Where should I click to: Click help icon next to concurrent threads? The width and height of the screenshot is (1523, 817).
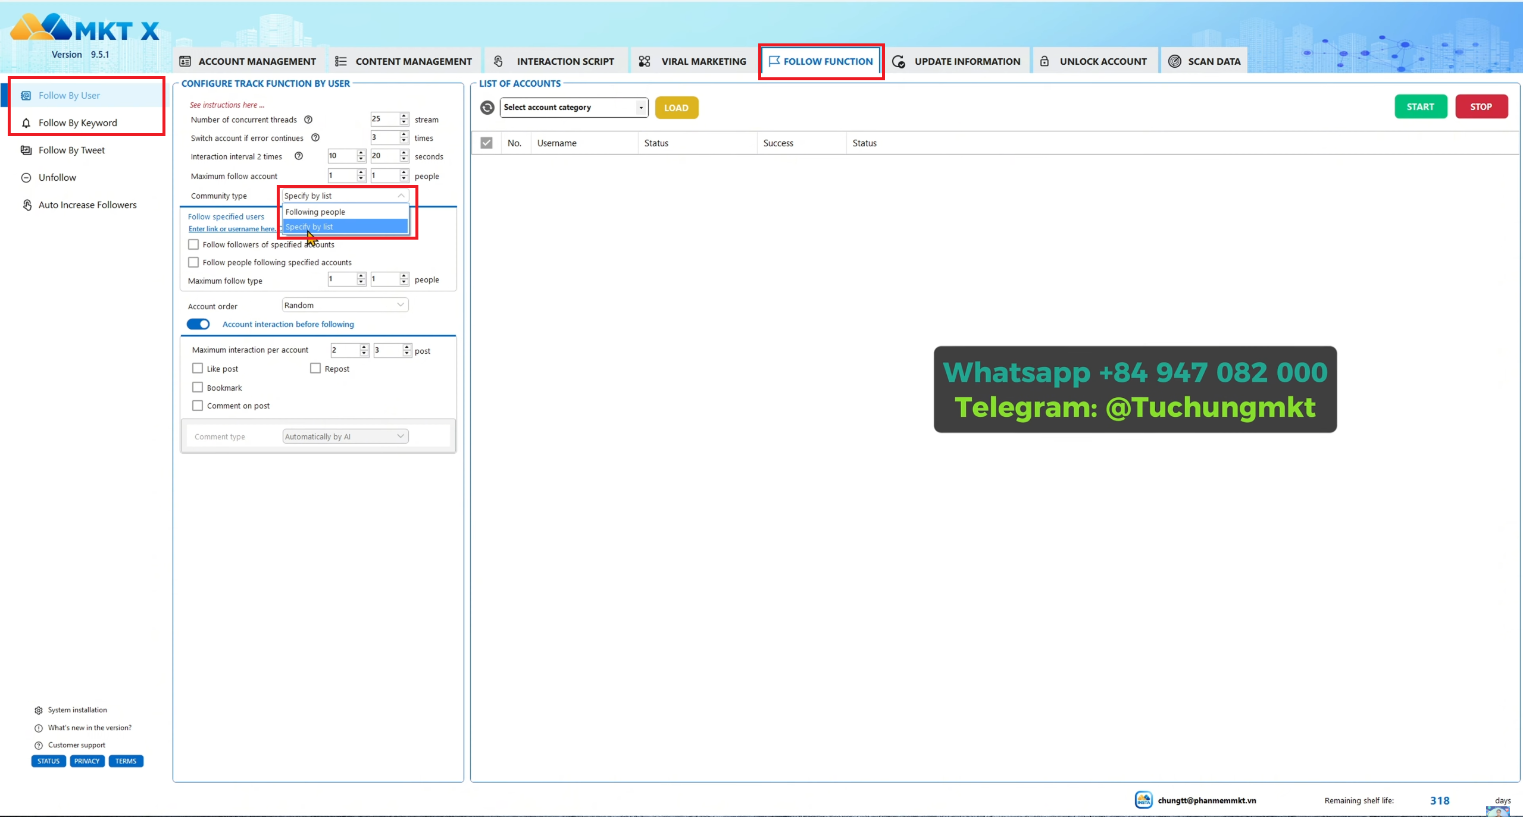[x=308, y=120]
